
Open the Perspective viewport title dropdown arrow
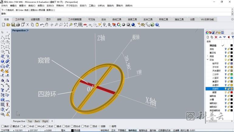click(x=28, y=30)
